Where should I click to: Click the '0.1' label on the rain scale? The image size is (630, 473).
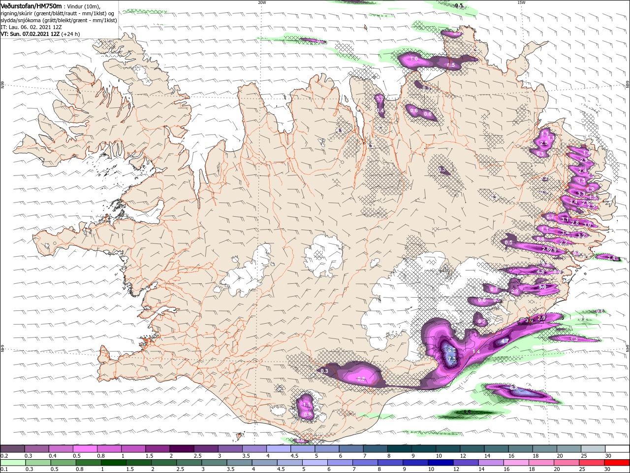[4, 469]
